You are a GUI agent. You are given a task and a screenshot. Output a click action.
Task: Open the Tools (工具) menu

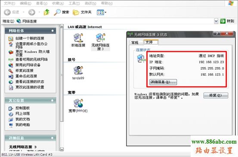coord(74,3)
